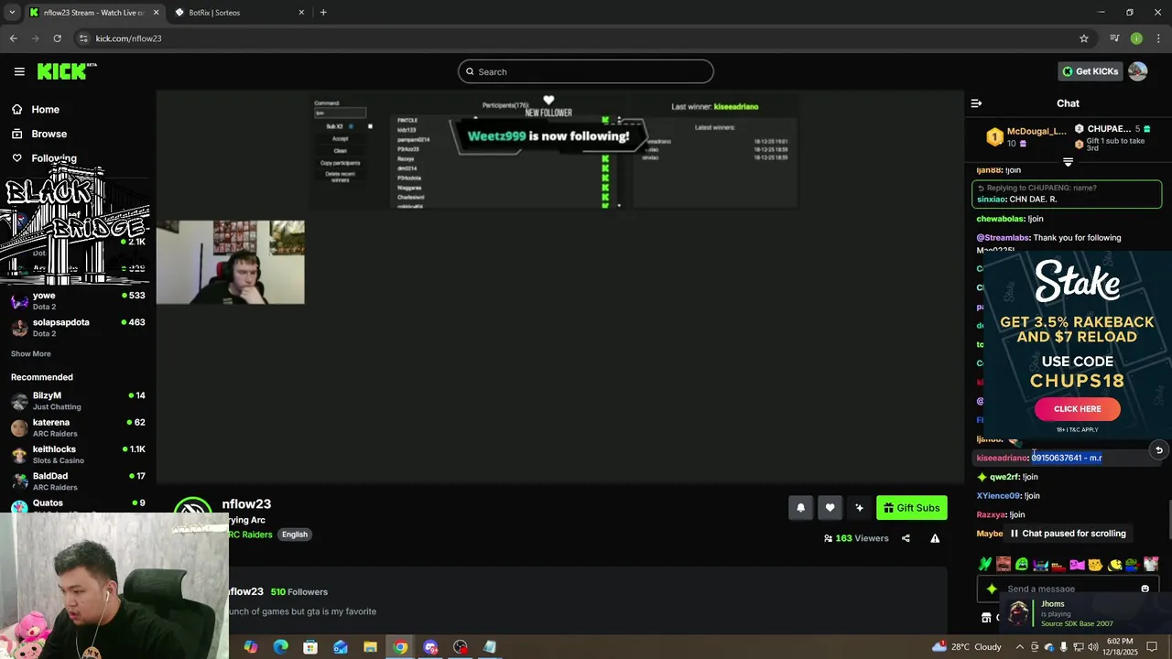The image size is (1172, 659).
Task: Open the weather widget 28°C Cloudy
Action: tap(967, 647)
